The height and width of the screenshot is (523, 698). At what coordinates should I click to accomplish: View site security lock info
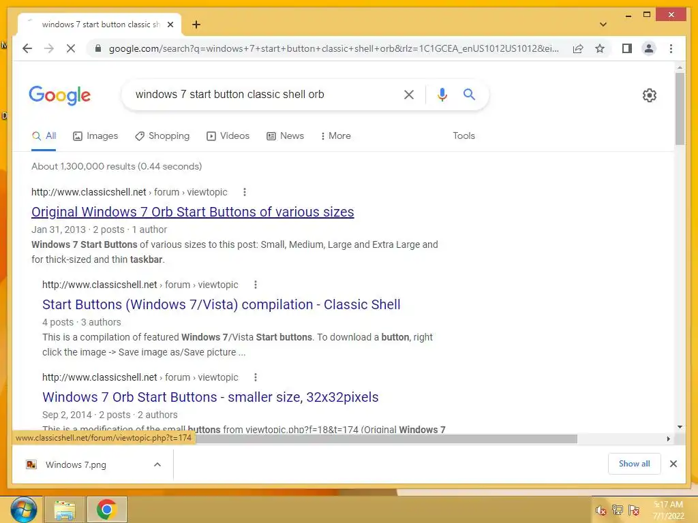[98, 48]
